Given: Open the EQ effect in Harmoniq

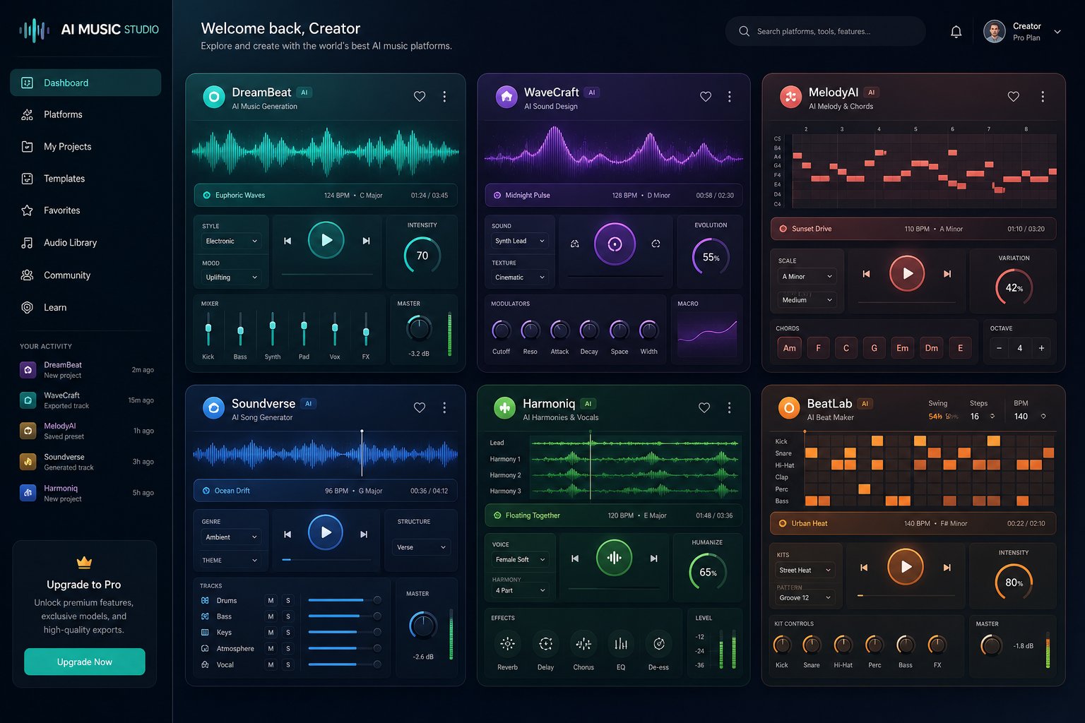Looking at the screenshot, I should 621,643.
